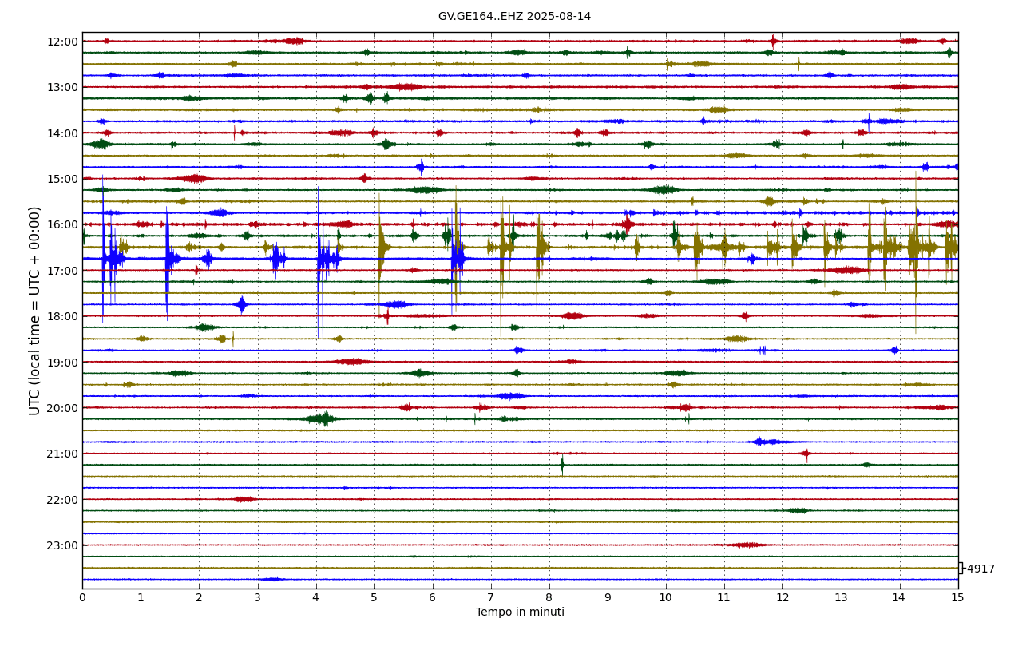Click the 13:00 time label
The height and width of the screenshot is (654, 1030).
click(x=62, y=87)
